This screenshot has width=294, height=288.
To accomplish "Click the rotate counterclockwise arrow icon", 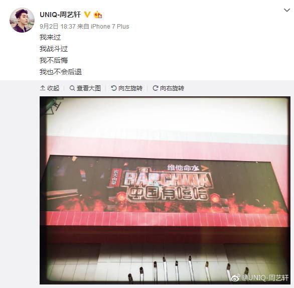I will pos(113,88).
